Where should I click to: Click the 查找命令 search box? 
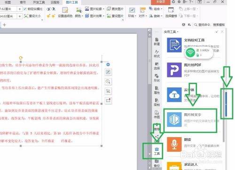[x=210, y=24]
